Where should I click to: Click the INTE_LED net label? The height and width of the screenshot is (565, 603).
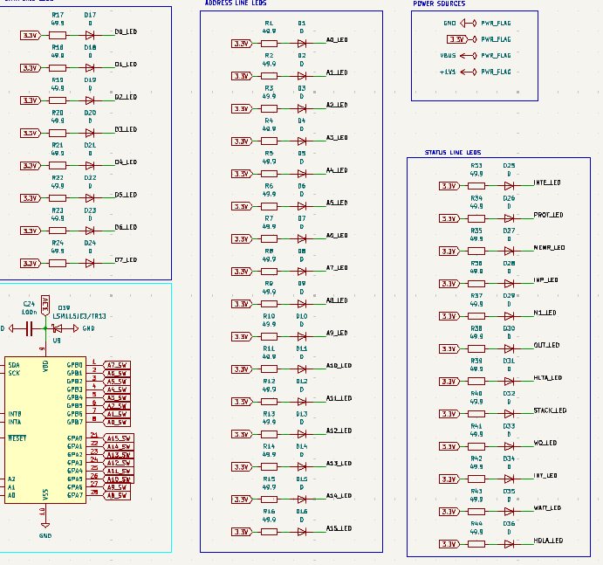click(546, 183)
